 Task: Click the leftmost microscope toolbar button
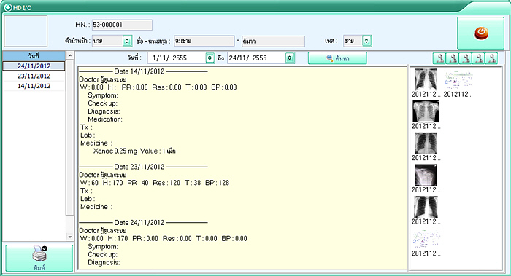point(439,58)
